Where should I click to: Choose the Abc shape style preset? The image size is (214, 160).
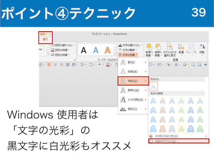pyautogui.click(x=41, y=49)
